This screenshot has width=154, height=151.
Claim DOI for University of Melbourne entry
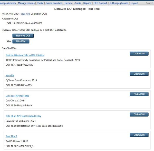tap(139, 114)
